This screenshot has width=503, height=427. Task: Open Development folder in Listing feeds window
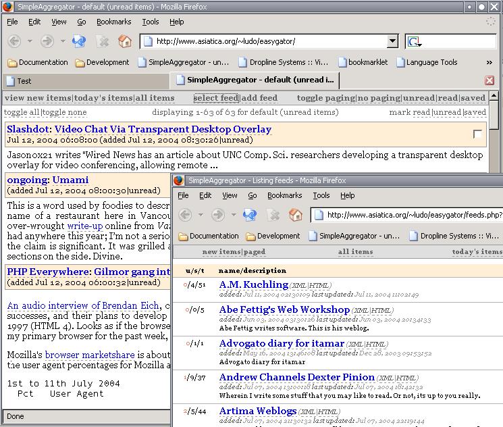(273, 236)
